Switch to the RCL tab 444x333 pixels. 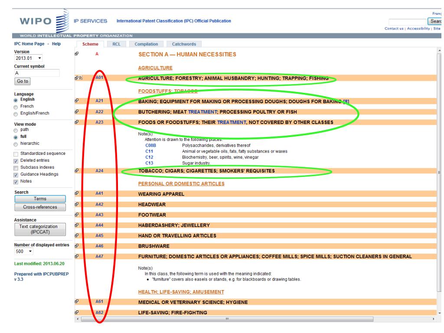coord(116,44)
